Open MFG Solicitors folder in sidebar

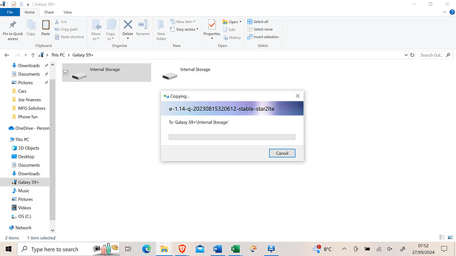[x=32, y=108]
